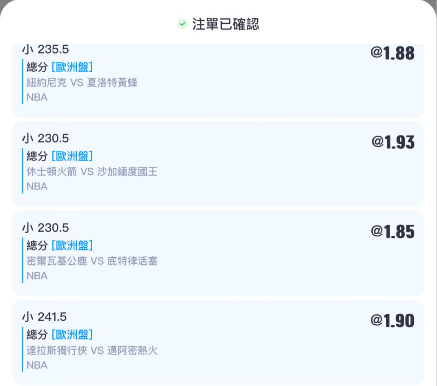Click the green checkmark confirmation icon

[x=183, y=24]
